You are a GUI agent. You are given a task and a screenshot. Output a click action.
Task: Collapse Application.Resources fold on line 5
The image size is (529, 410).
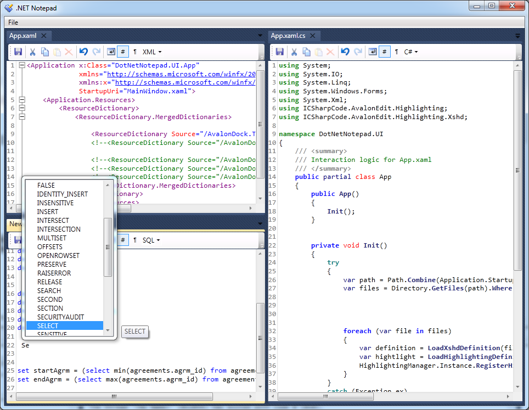point(22,99)
